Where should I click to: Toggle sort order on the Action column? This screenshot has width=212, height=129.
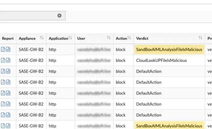pyautogui.click(x=129, y=38)
